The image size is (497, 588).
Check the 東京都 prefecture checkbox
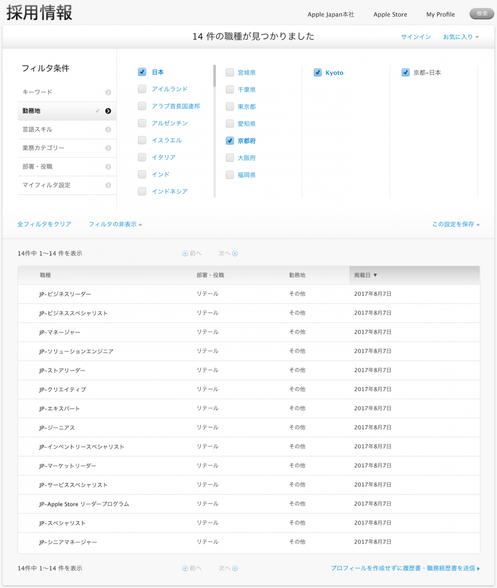(x=230, y=106)
